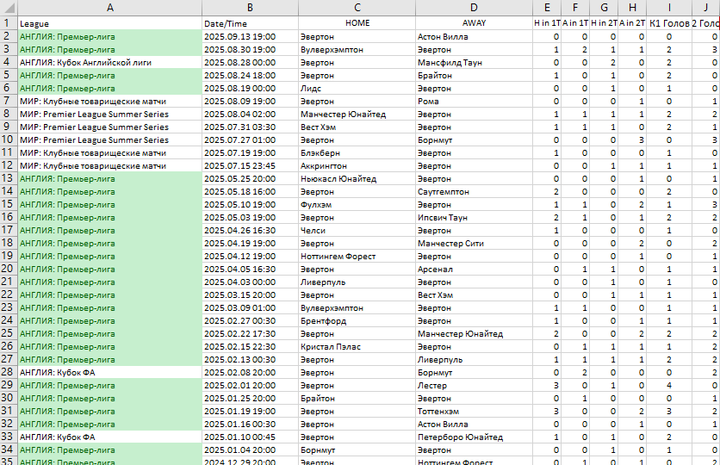Select the date cell 2025.05.25 20:00
Image resolution: width=720 pixels, height=465 pixels.
click(250, 178)
